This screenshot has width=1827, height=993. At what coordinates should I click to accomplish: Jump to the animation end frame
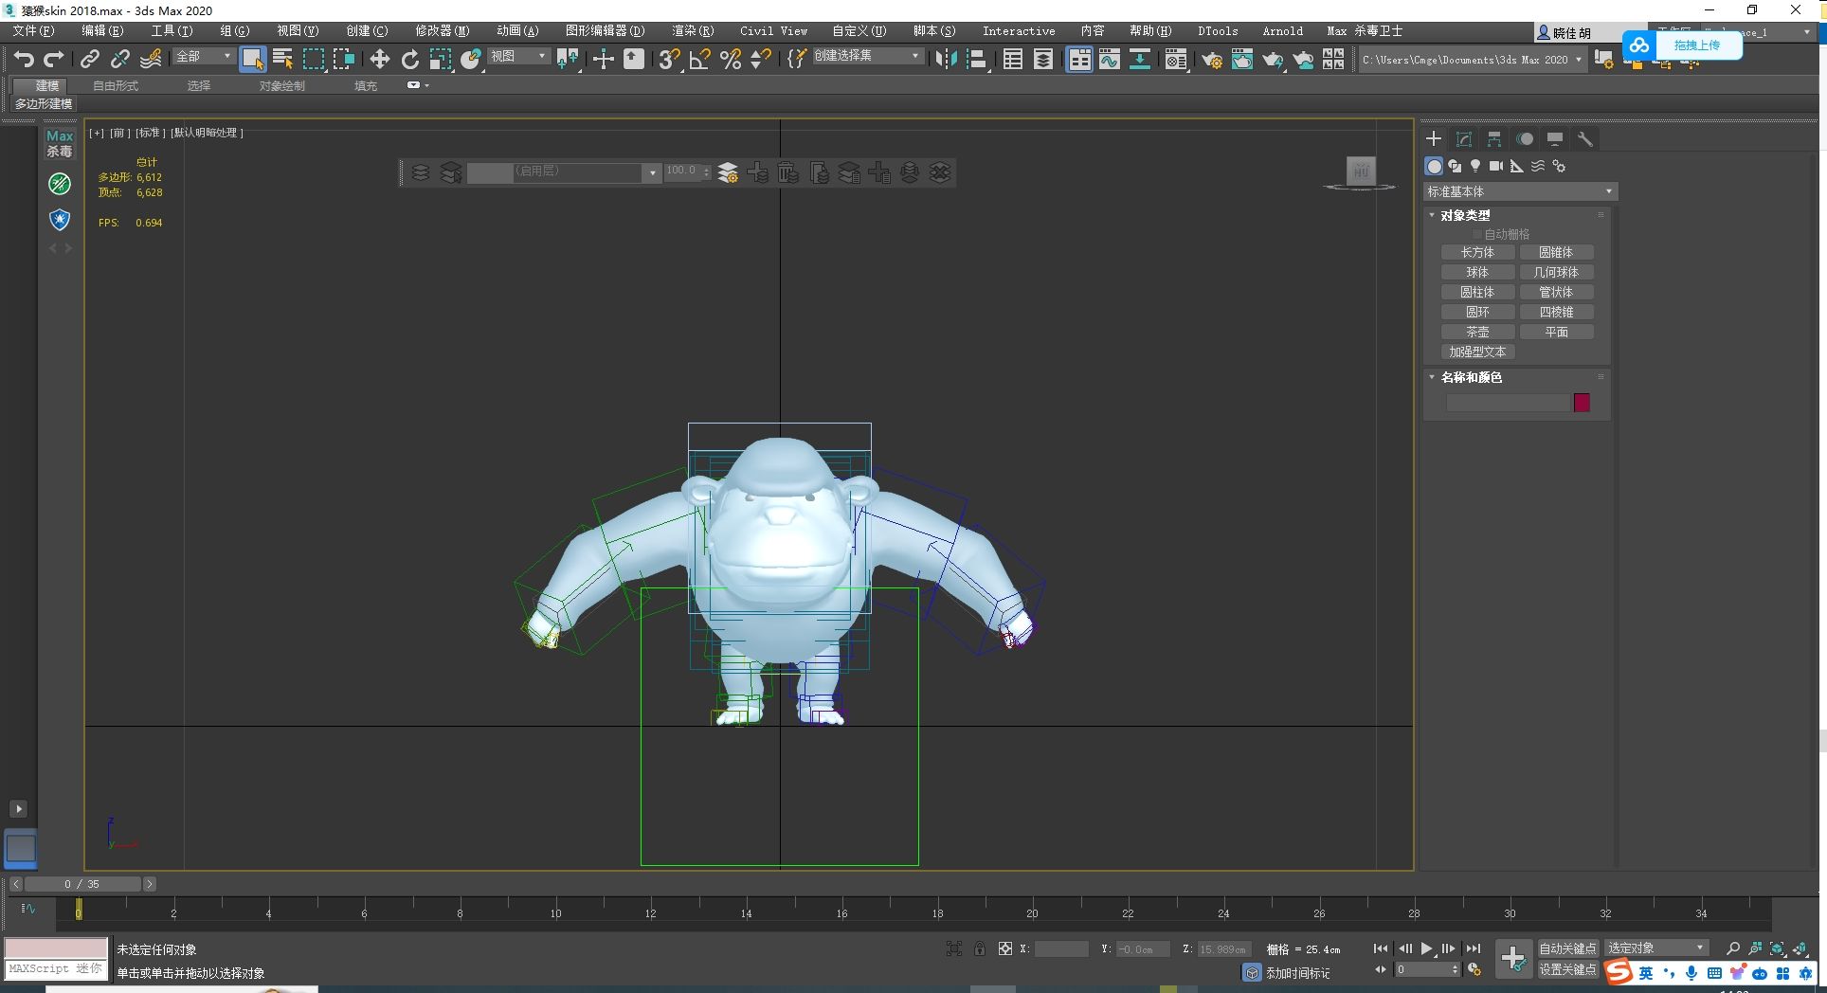point(1474,948)
